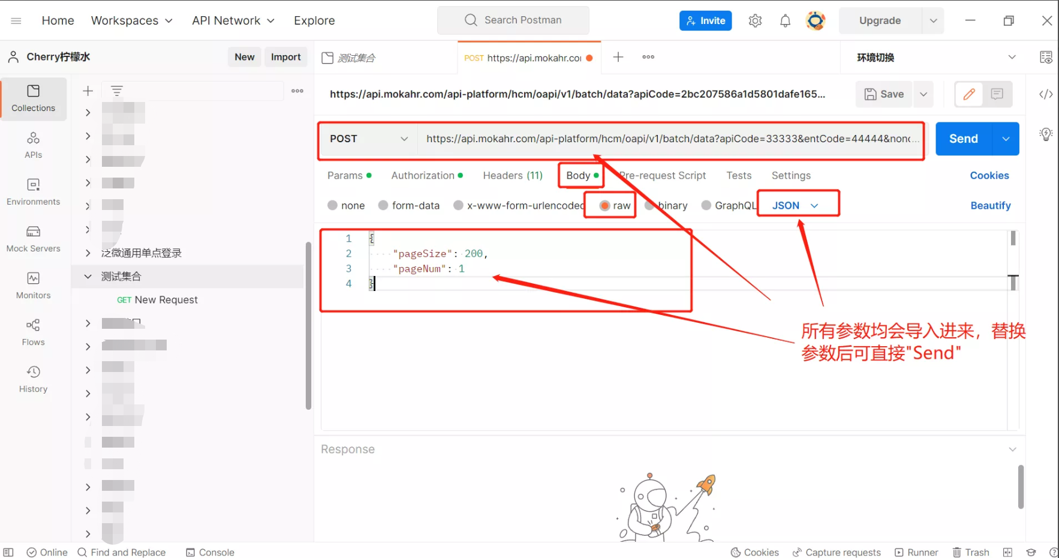Select the GraphQL body radio
The height and width of the screenshot is (558, 1059).
pos(706,205)
